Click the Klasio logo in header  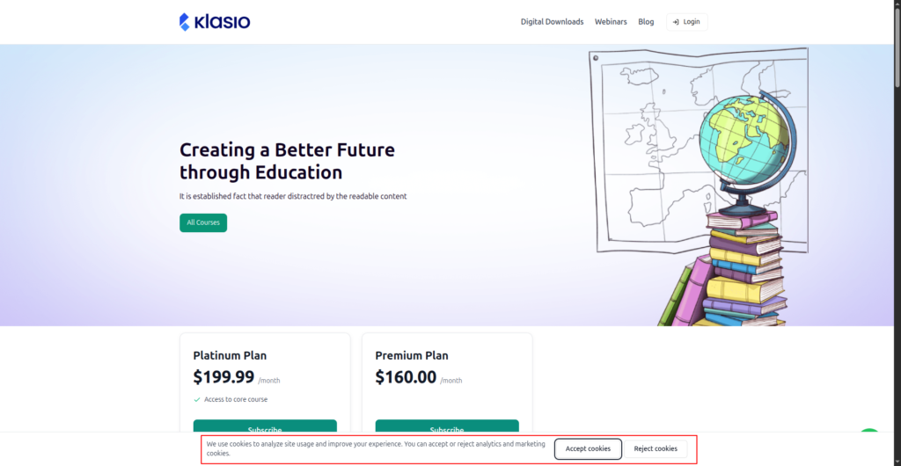point(215,22)
